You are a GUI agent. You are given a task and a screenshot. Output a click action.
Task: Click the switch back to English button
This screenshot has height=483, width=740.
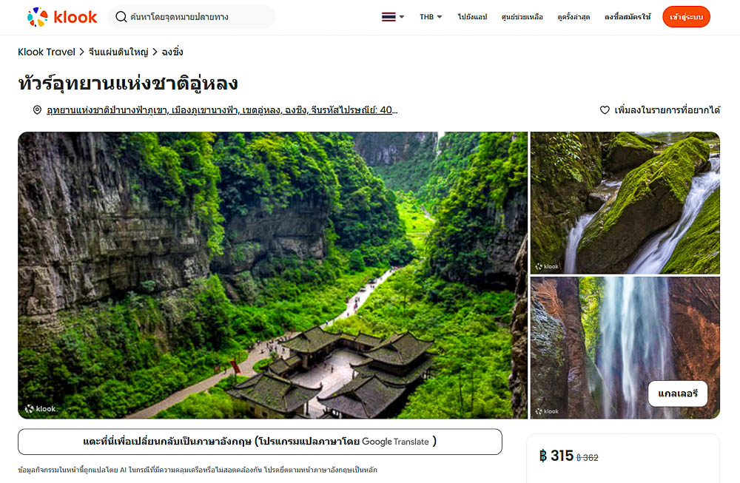pos(260,442)
